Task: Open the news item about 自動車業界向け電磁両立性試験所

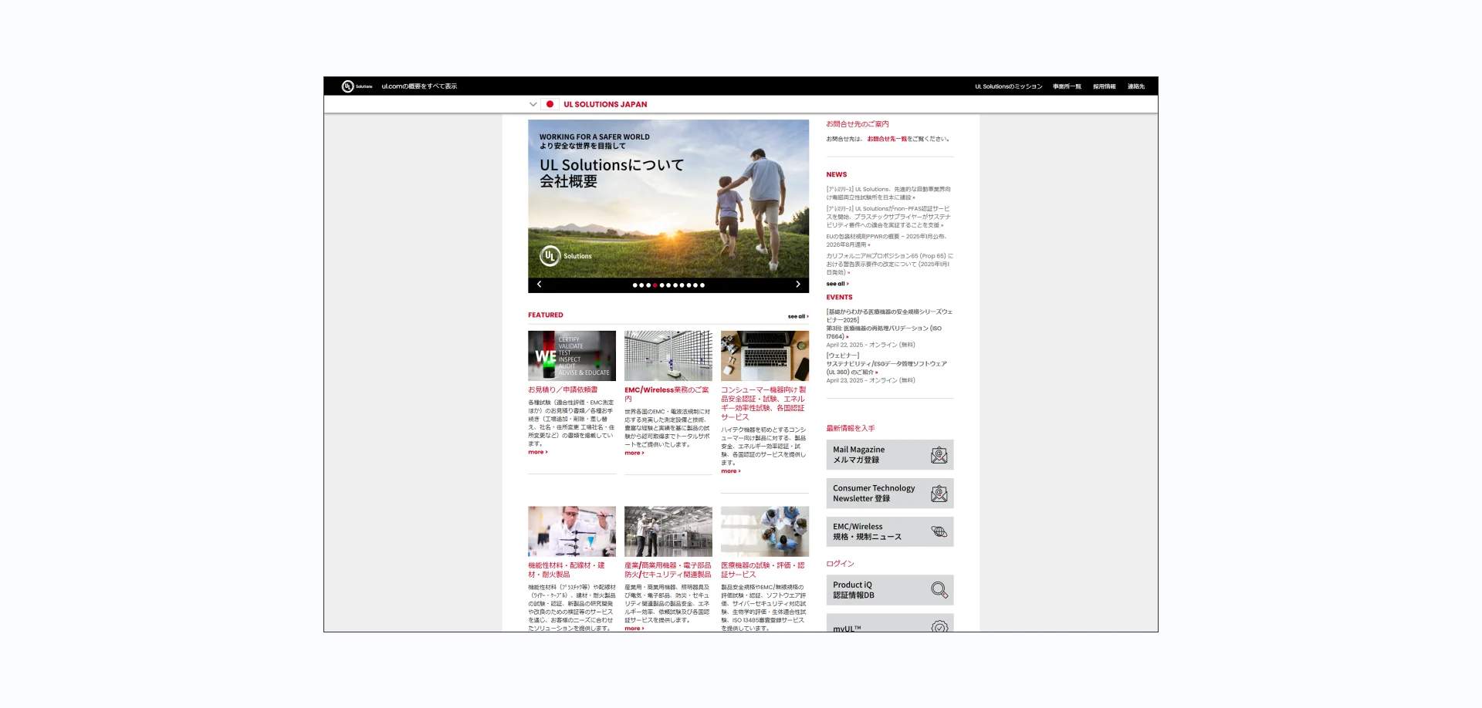Action: pos(888,193)
